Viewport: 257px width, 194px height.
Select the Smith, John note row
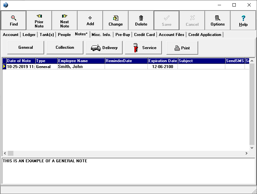pos(81,67)
